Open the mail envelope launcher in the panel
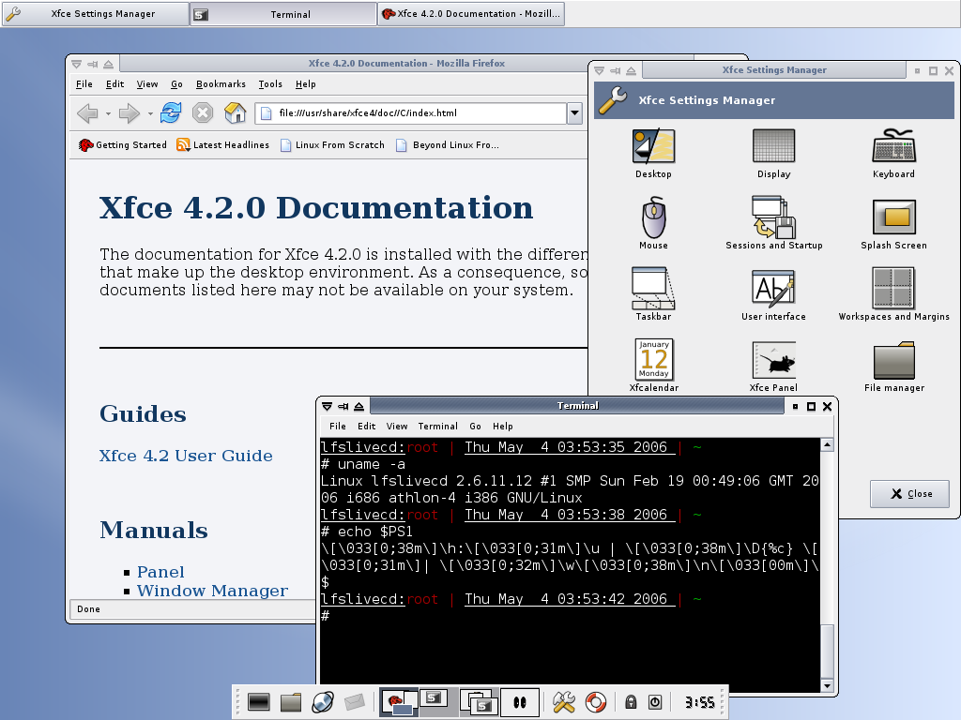Image resolution: width=961 pixels, height=720 pixels. tap(354, 702)
